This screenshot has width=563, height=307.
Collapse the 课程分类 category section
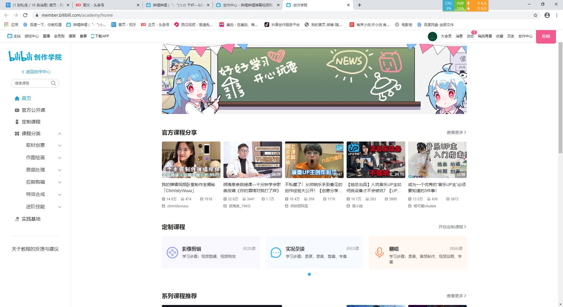coord(60,134)
